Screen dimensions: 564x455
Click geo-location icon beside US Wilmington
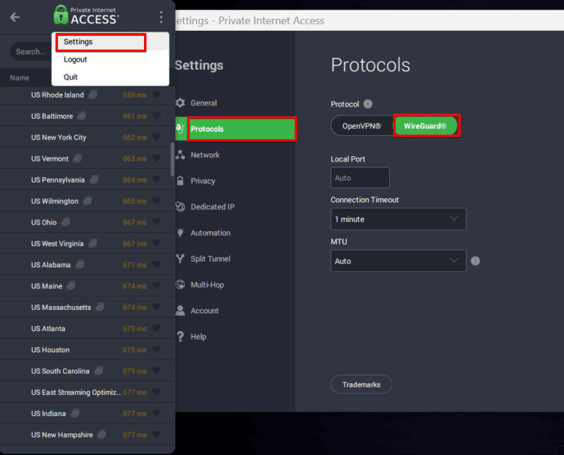coord(87,200)
